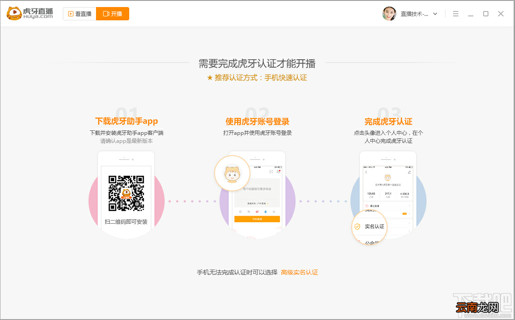This screenshot has height=320, width=515.
Task: Click the user profile avatar
Action: (x=389, y=14)
